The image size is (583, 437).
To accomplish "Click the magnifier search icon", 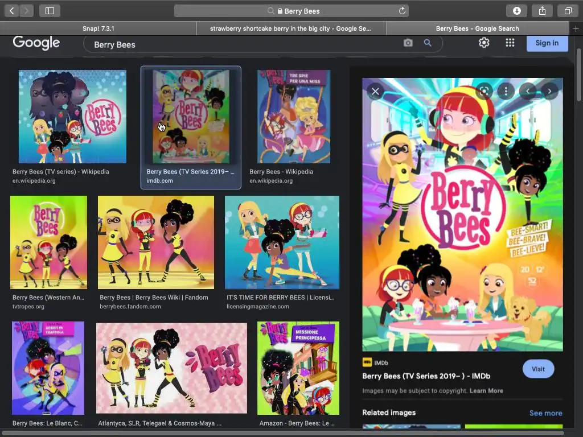I will coord(428,43).
